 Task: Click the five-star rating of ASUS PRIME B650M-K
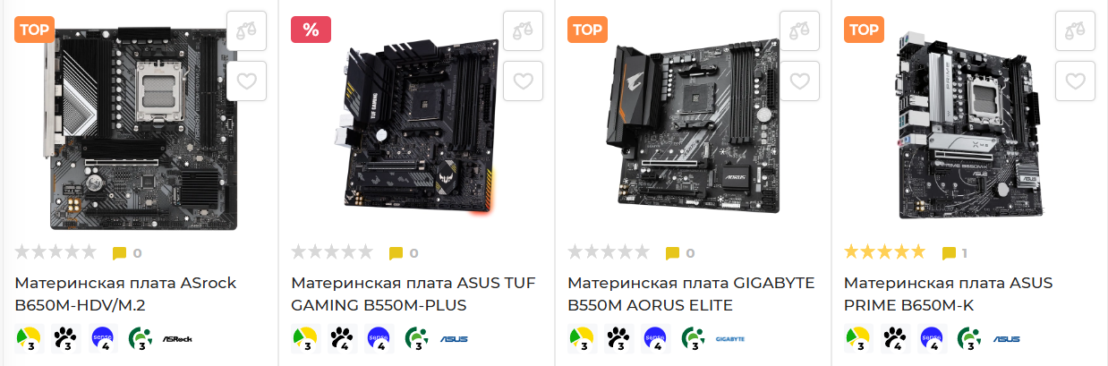pos(885,252)
